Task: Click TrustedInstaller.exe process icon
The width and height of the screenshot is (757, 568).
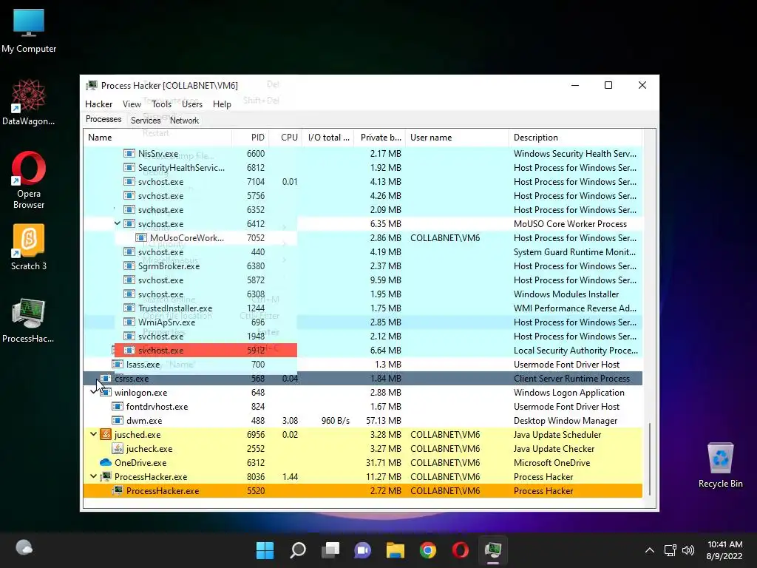Action: point(129,308)
